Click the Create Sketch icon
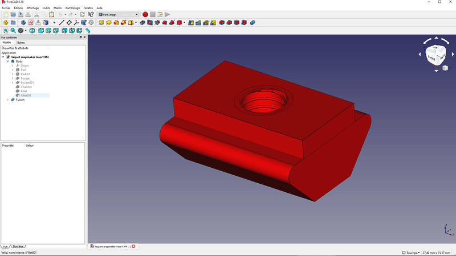456x256 pixels. 31,23
